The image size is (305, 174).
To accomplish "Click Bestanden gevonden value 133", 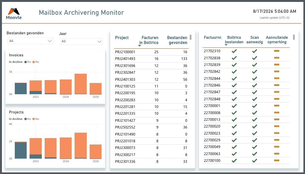I will (x=184, y=59).
